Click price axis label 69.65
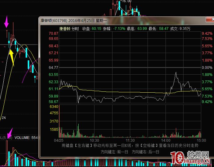The image size is (214, 167). (x=54, y=39)
